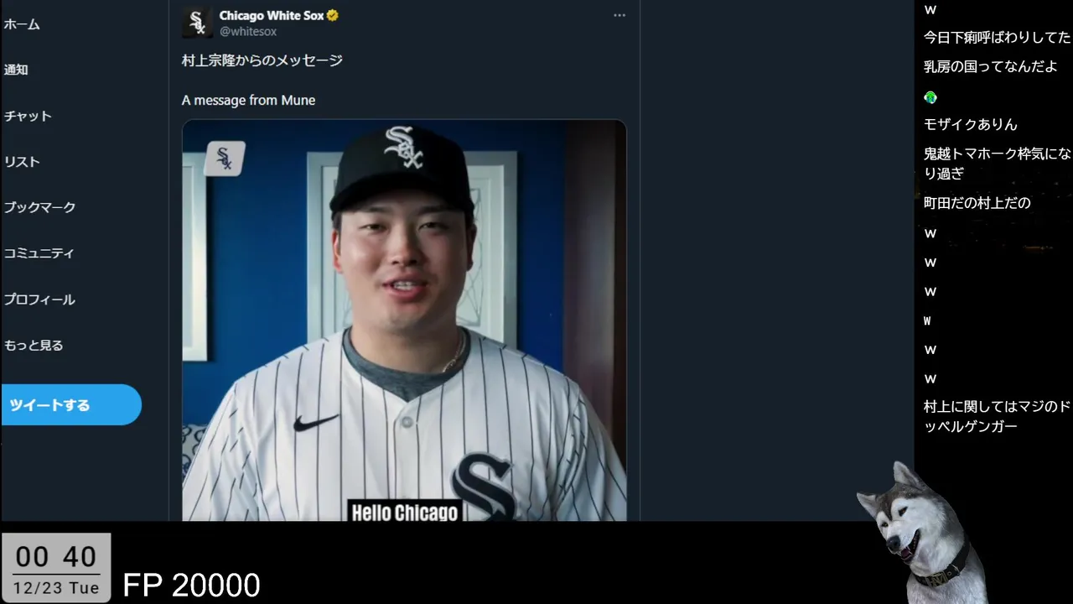
Task: Open リスト in sidebar
Action: [22, 162]
